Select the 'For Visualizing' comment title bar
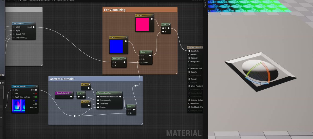The image size is (313, 139). [x=140, y=10]
